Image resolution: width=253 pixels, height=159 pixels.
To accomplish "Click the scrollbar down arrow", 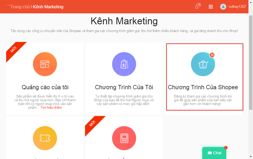I will pyautogui.click(x=251, y=157).
